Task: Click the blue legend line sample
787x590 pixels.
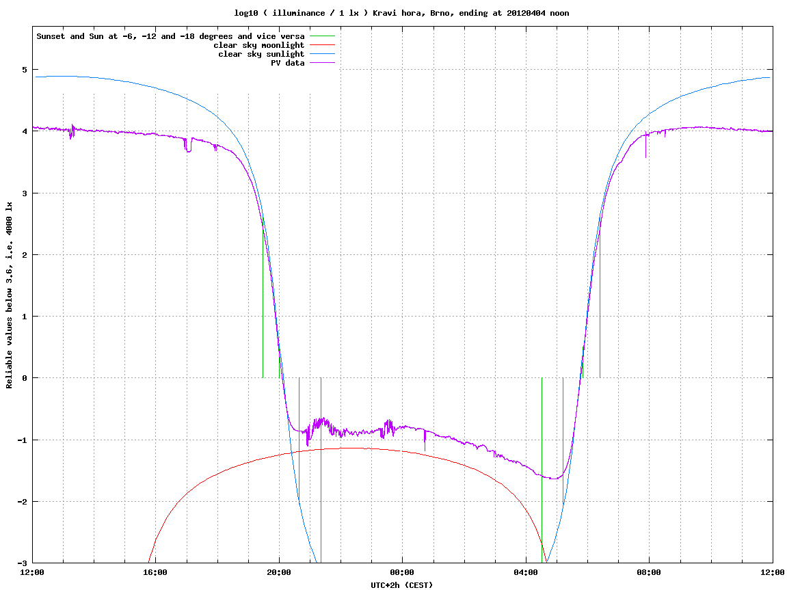Action: click(x=322, y=54)
